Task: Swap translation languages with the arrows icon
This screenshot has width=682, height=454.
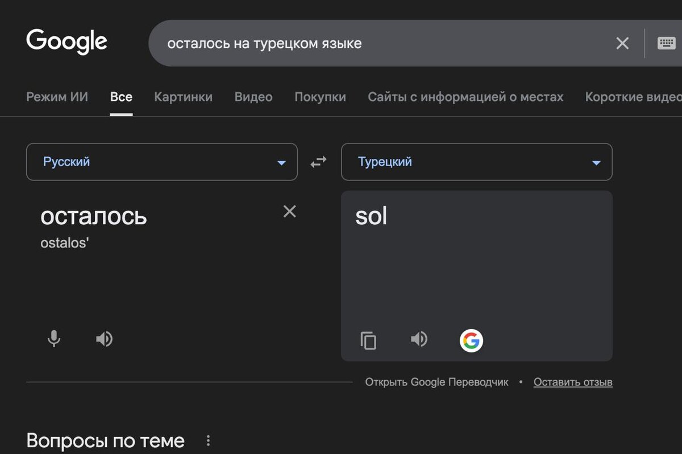Action: tap(318, 161)
